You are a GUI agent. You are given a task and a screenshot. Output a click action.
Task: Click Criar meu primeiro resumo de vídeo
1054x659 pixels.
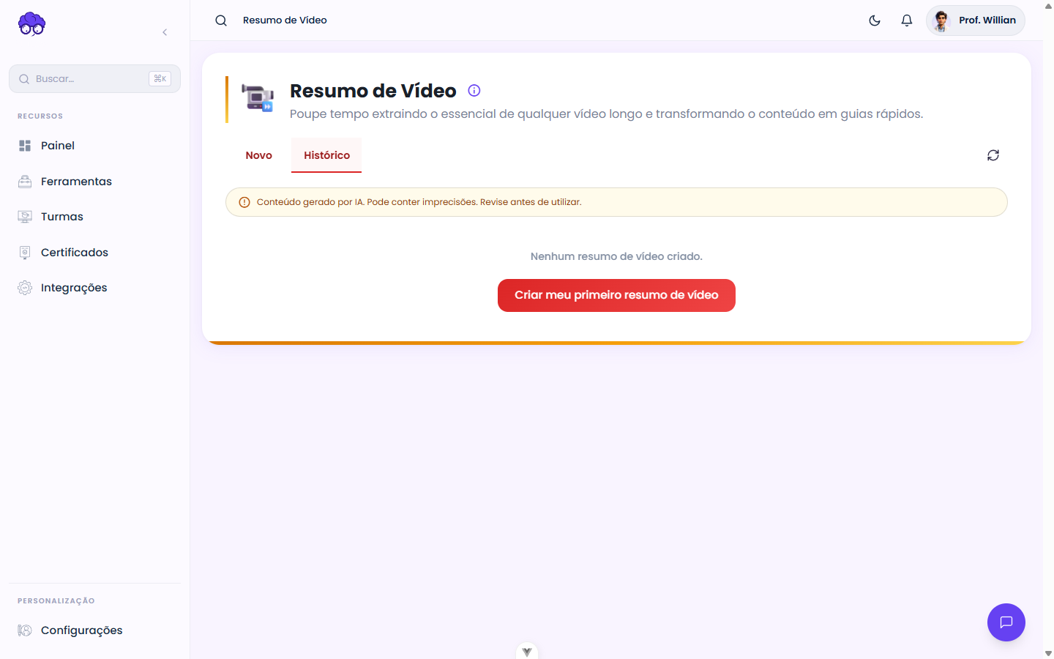(616, 295)
